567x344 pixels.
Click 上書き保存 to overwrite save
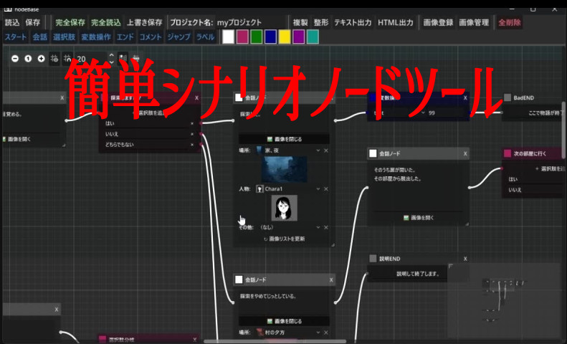pyautogui.click(x=144, y=22)
